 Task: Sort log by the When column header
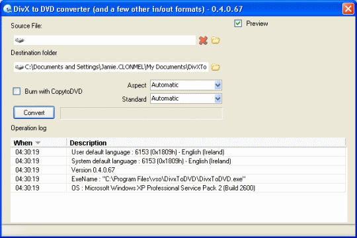[38, 143]
